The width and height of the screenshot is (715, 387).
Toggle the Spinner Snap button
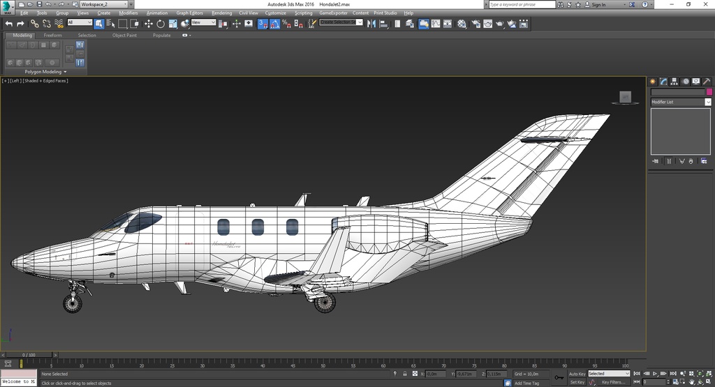[x=298, y=24]
